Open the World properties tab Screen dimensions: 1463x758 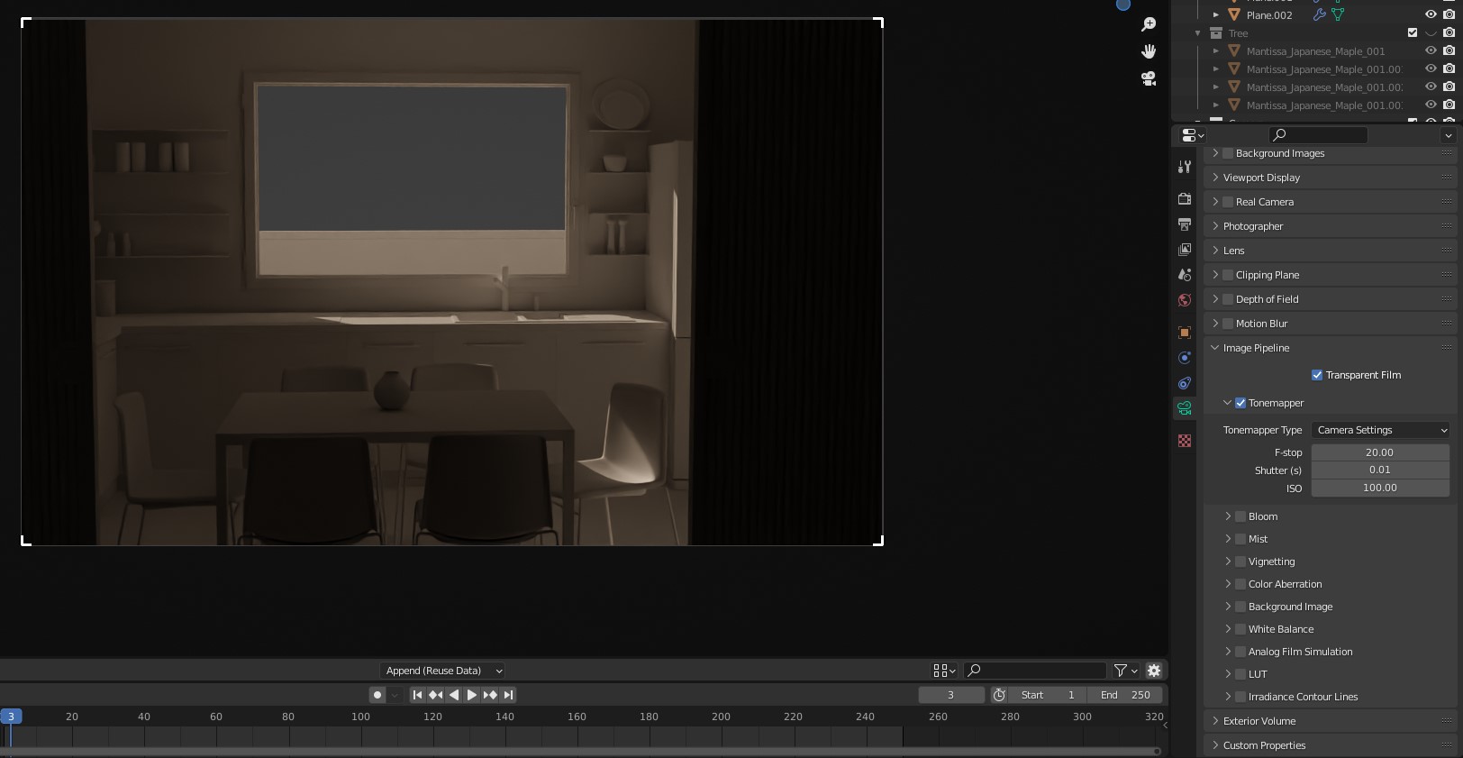1185,300
